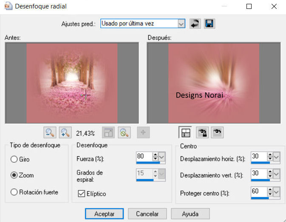Click the proof eye icon
Image resolution: width=286 pixels, height=222 pixels.
coord(217,133)
